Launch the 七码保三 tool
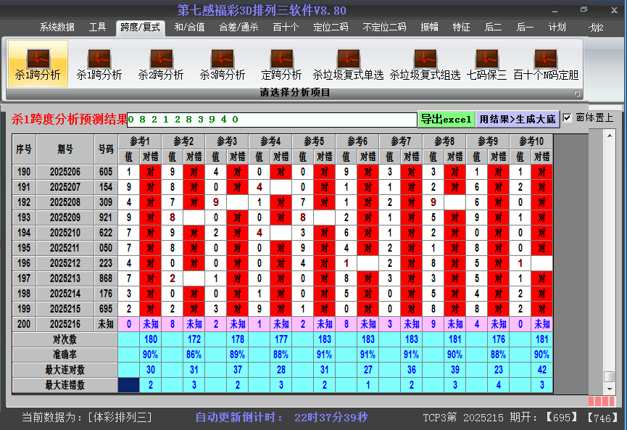The width and height of the screenshot is (627, 430). click(x=486, y=64)
